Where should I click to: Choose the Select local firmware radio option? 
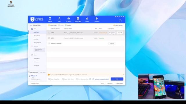pos(49,44)
